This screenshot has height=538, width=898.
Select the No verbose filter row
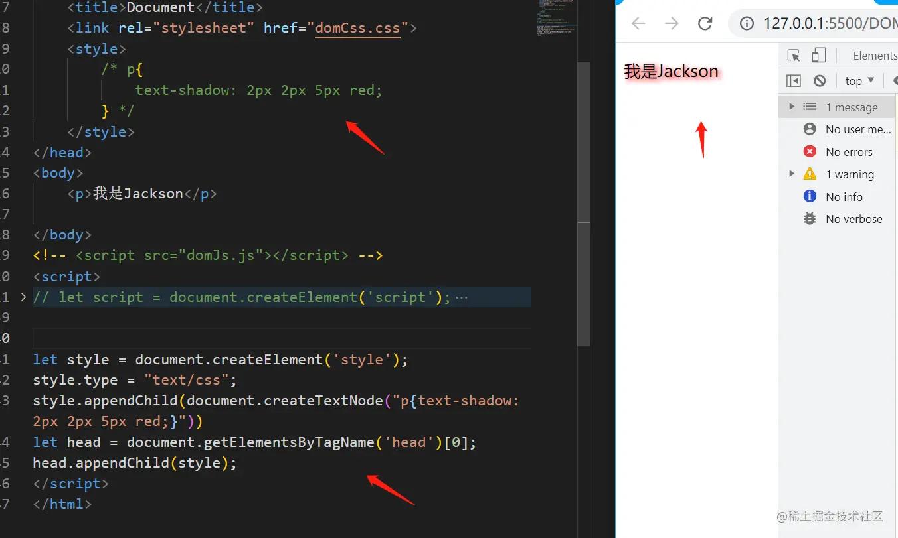[x=838, y=219]
